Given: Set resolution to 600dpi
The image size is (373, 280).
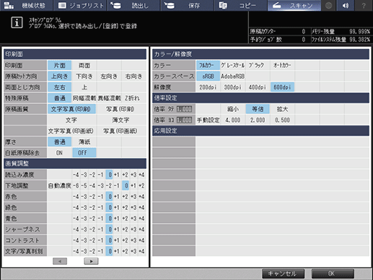Looking at the screenshot, I should (282, 87).
